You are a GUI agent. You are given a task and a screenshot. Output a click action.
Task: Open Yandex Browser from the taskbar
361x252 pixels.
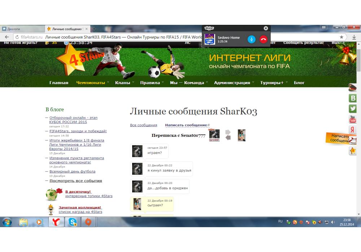pos(56,222)
